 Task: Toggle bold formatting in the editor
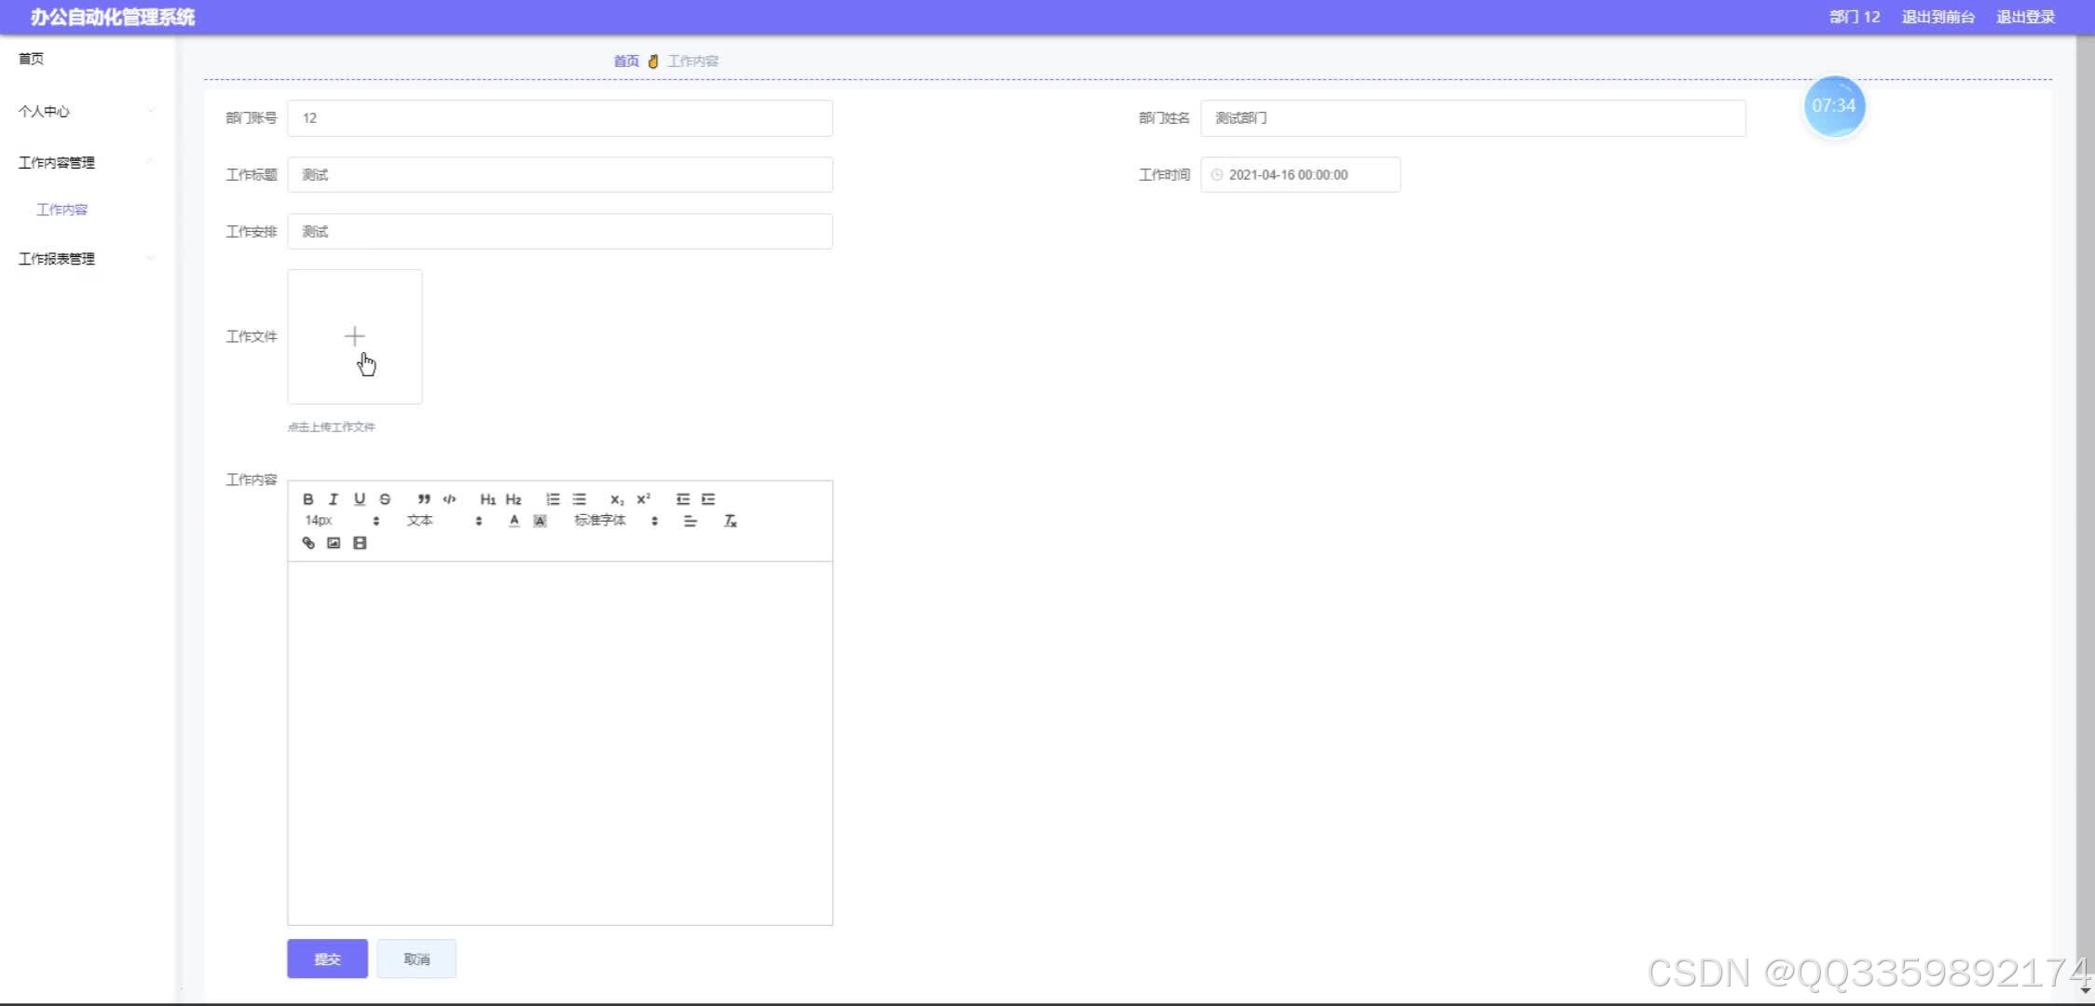coord(308,499)
